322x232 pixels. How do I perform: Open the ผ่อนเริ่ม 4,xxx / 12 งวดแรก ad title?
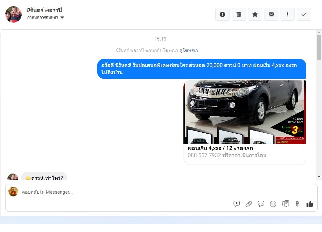pos(220,148)
